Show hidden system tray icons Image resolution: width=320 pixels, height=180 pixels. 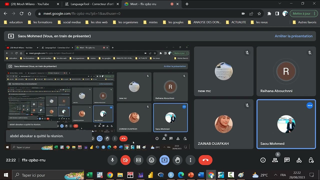point(275,175)
